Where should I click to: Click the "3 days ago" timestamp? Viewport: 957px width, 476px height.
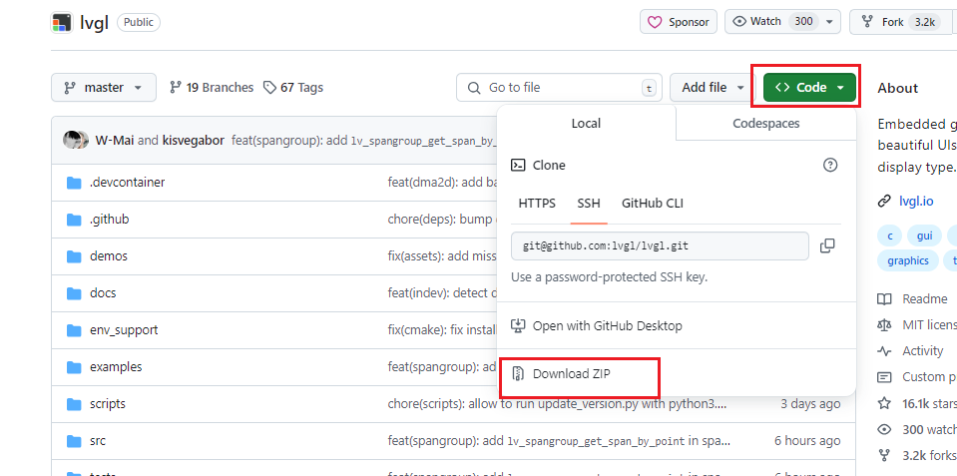[810, 404]
